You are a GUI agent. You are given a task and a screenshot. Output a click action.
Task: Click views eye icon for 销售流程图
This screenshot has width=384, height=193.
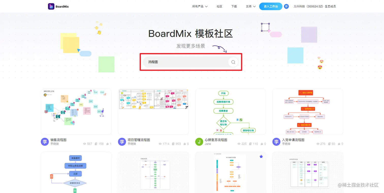(x=85, y=144)
